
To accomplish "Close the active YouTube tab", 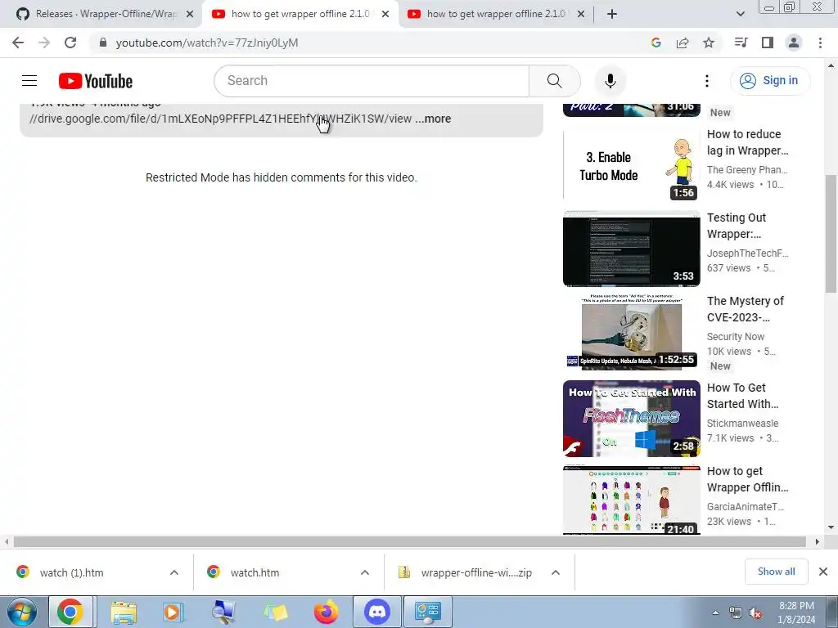I will point(385,15).
